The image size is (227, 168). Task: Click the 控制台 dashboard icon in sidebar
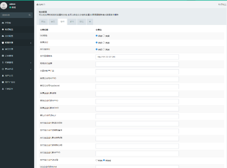[3, 23]
